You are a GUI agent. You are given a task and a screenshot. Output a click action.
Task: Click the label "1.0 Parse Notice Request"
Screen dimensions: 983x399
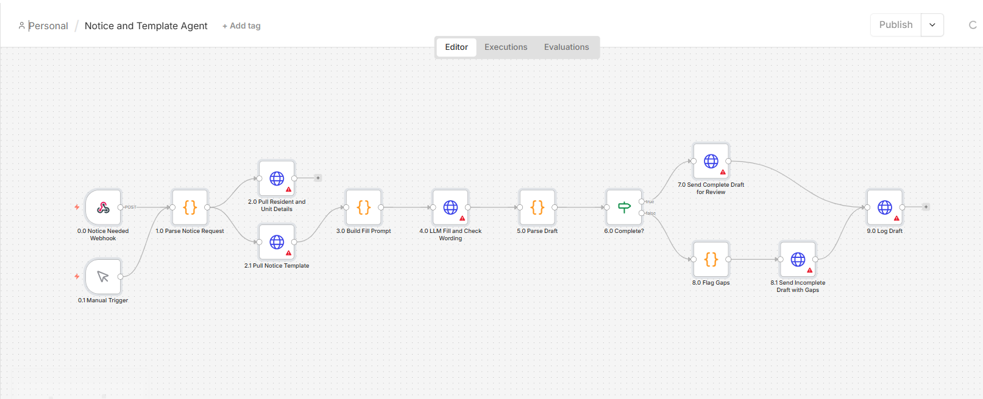[x=190, y=231]
